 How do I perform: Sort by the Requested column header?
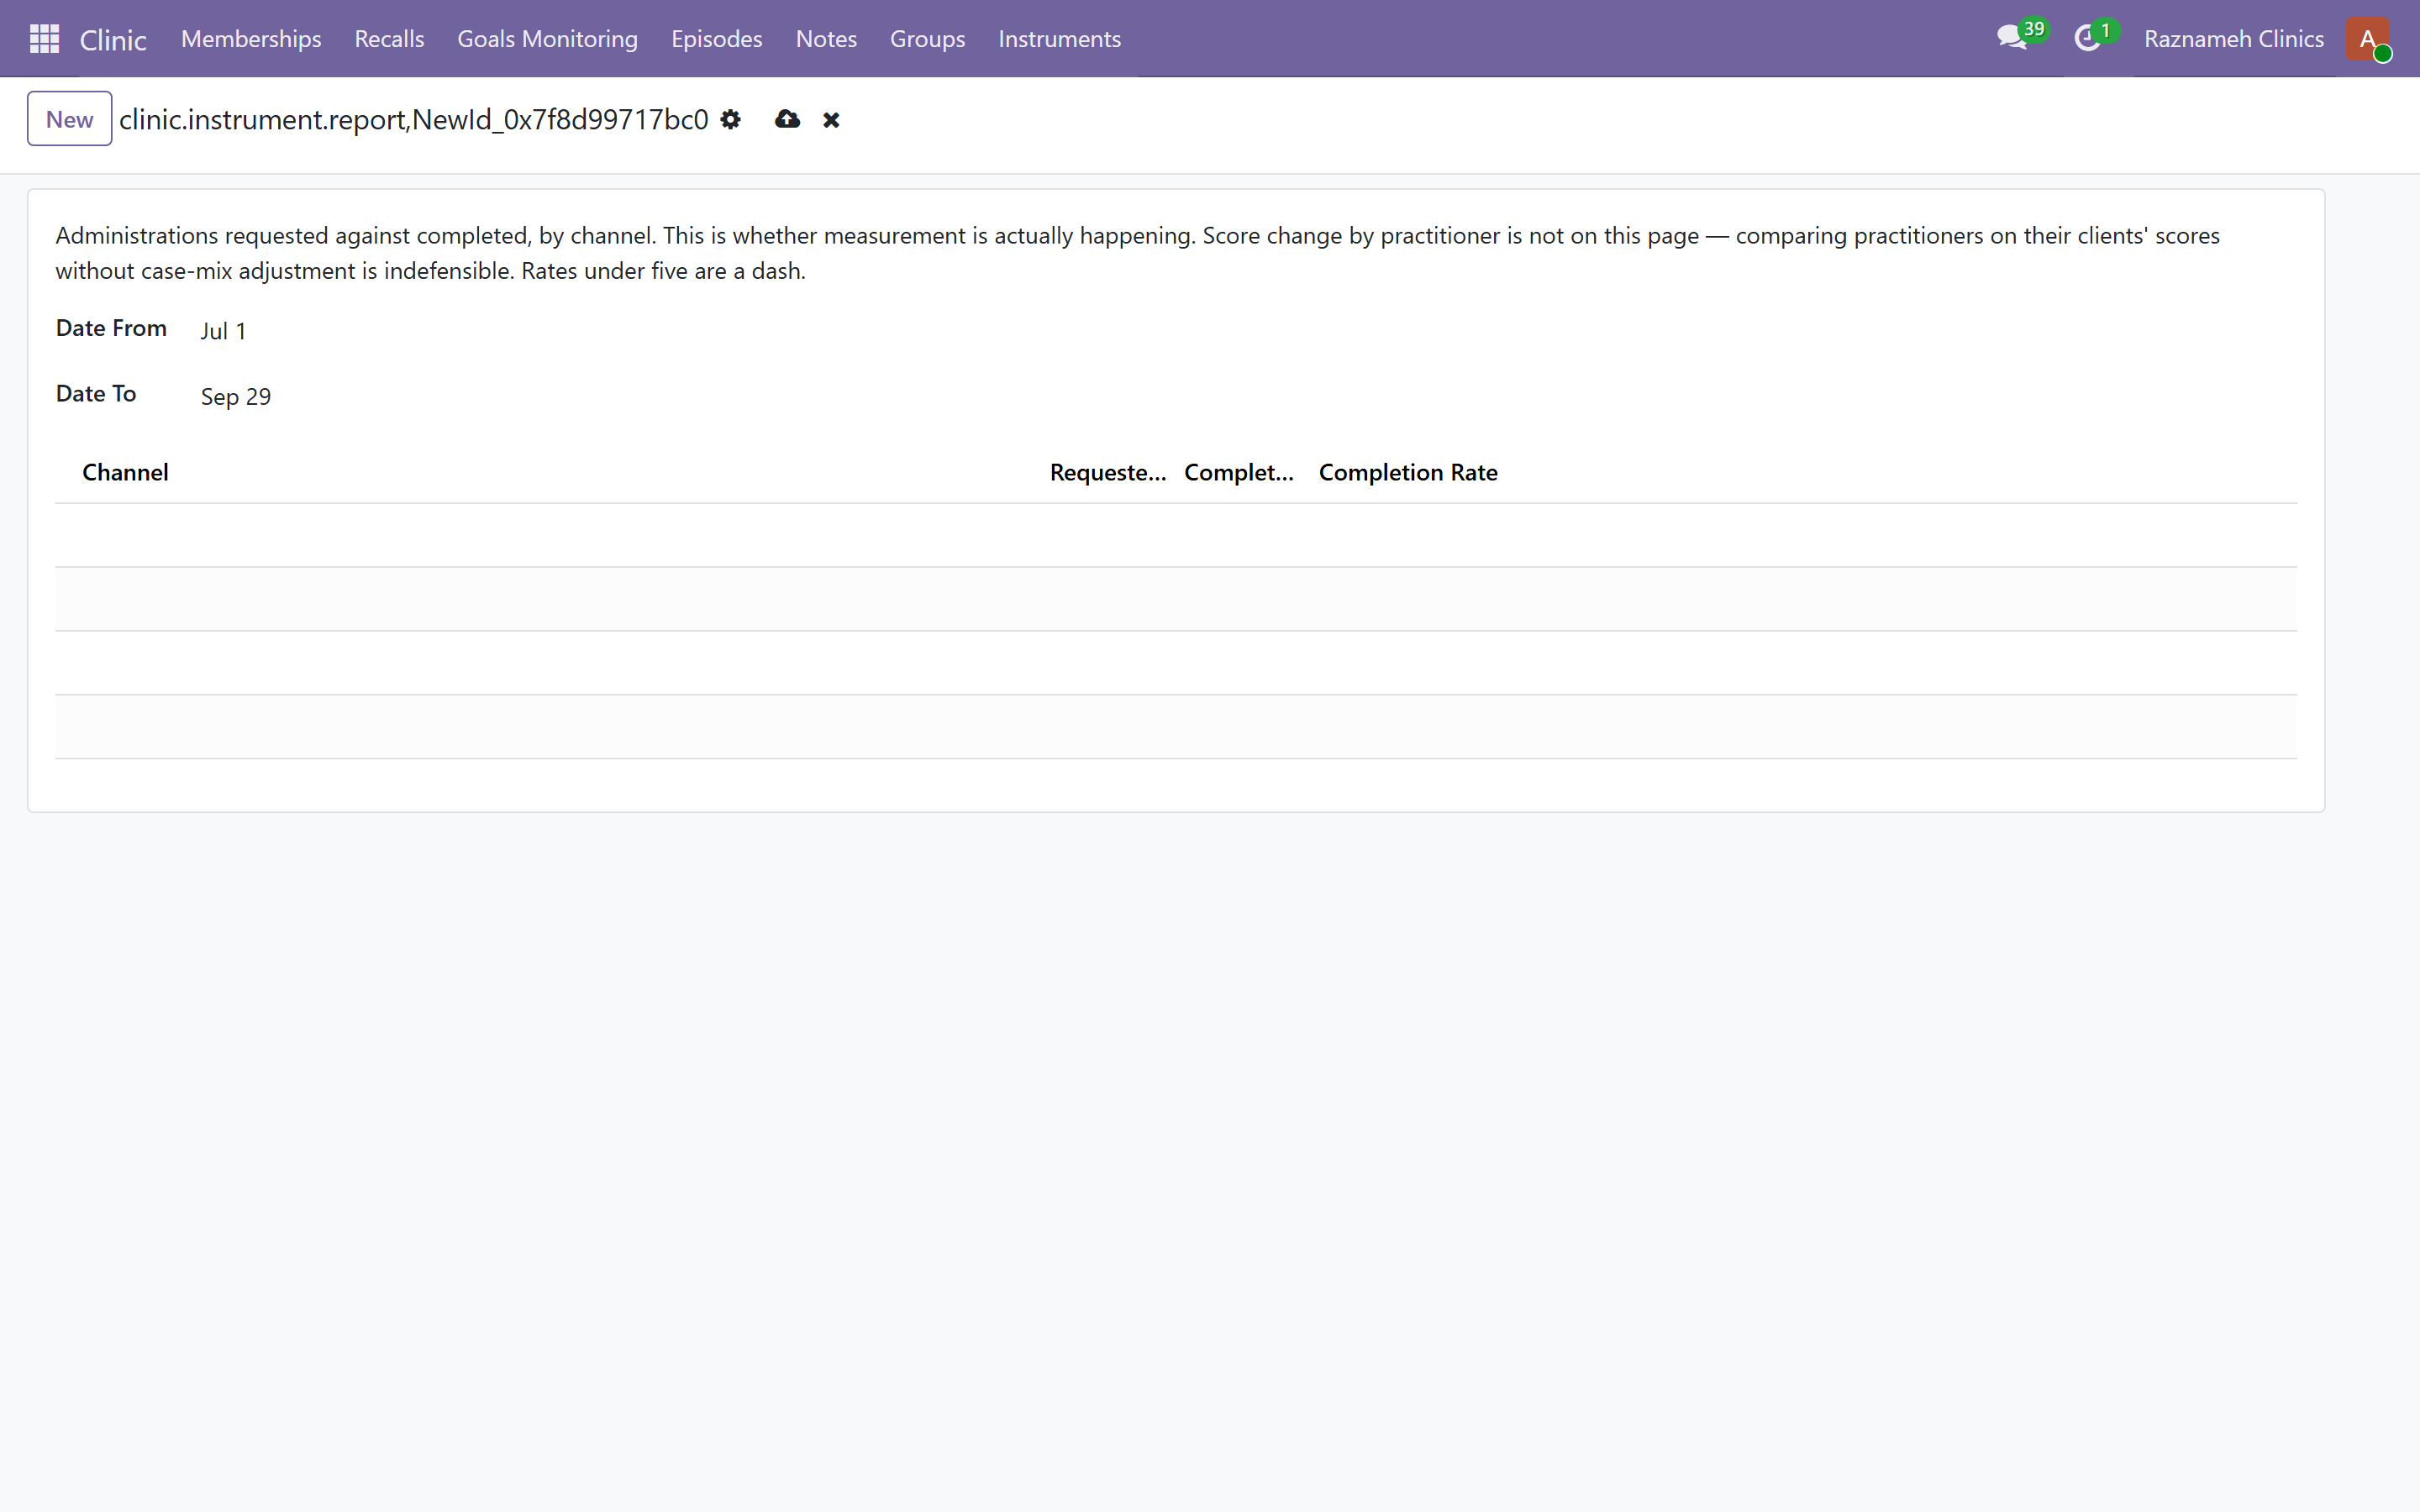1107,472
